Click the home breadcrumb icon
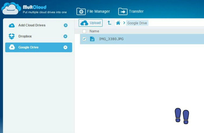This screenshot has height=133, width=204. pyautogui.click(x=118, y=23)
